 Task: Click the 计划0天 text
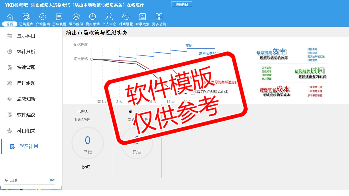click(83, 111)
